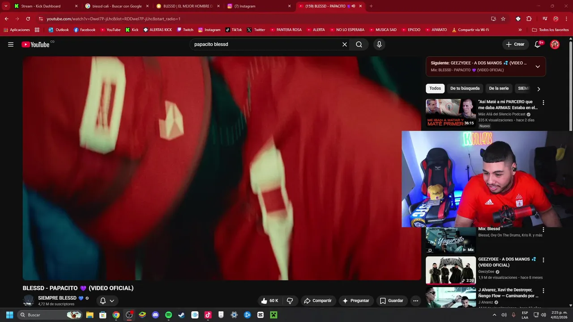Open the TikTok bookmark
Viewport: 573px width, 322px height.
point(234,30)
